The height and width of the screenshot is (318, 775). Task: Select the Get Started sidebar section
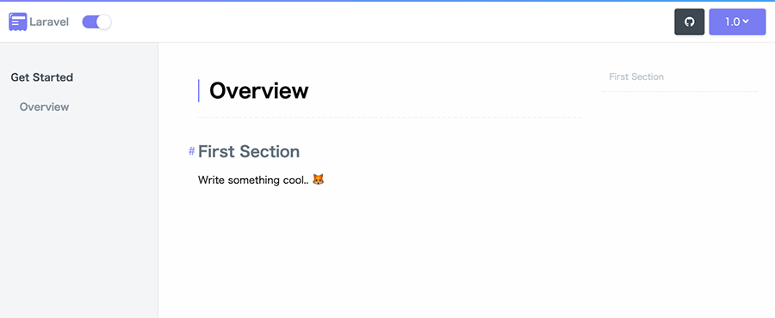click(42, 77)
